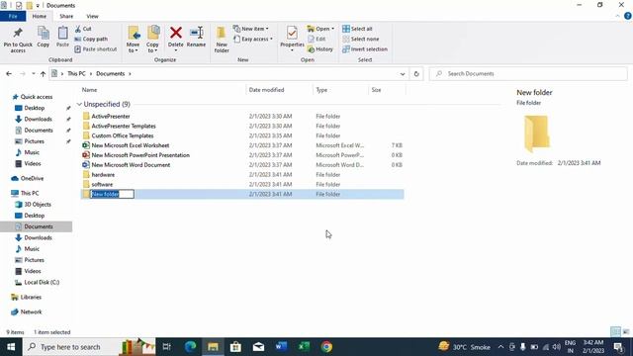Collapse the Unspecified (9) group
Viewport: 633px width, 356px height.
coord(79,104)
